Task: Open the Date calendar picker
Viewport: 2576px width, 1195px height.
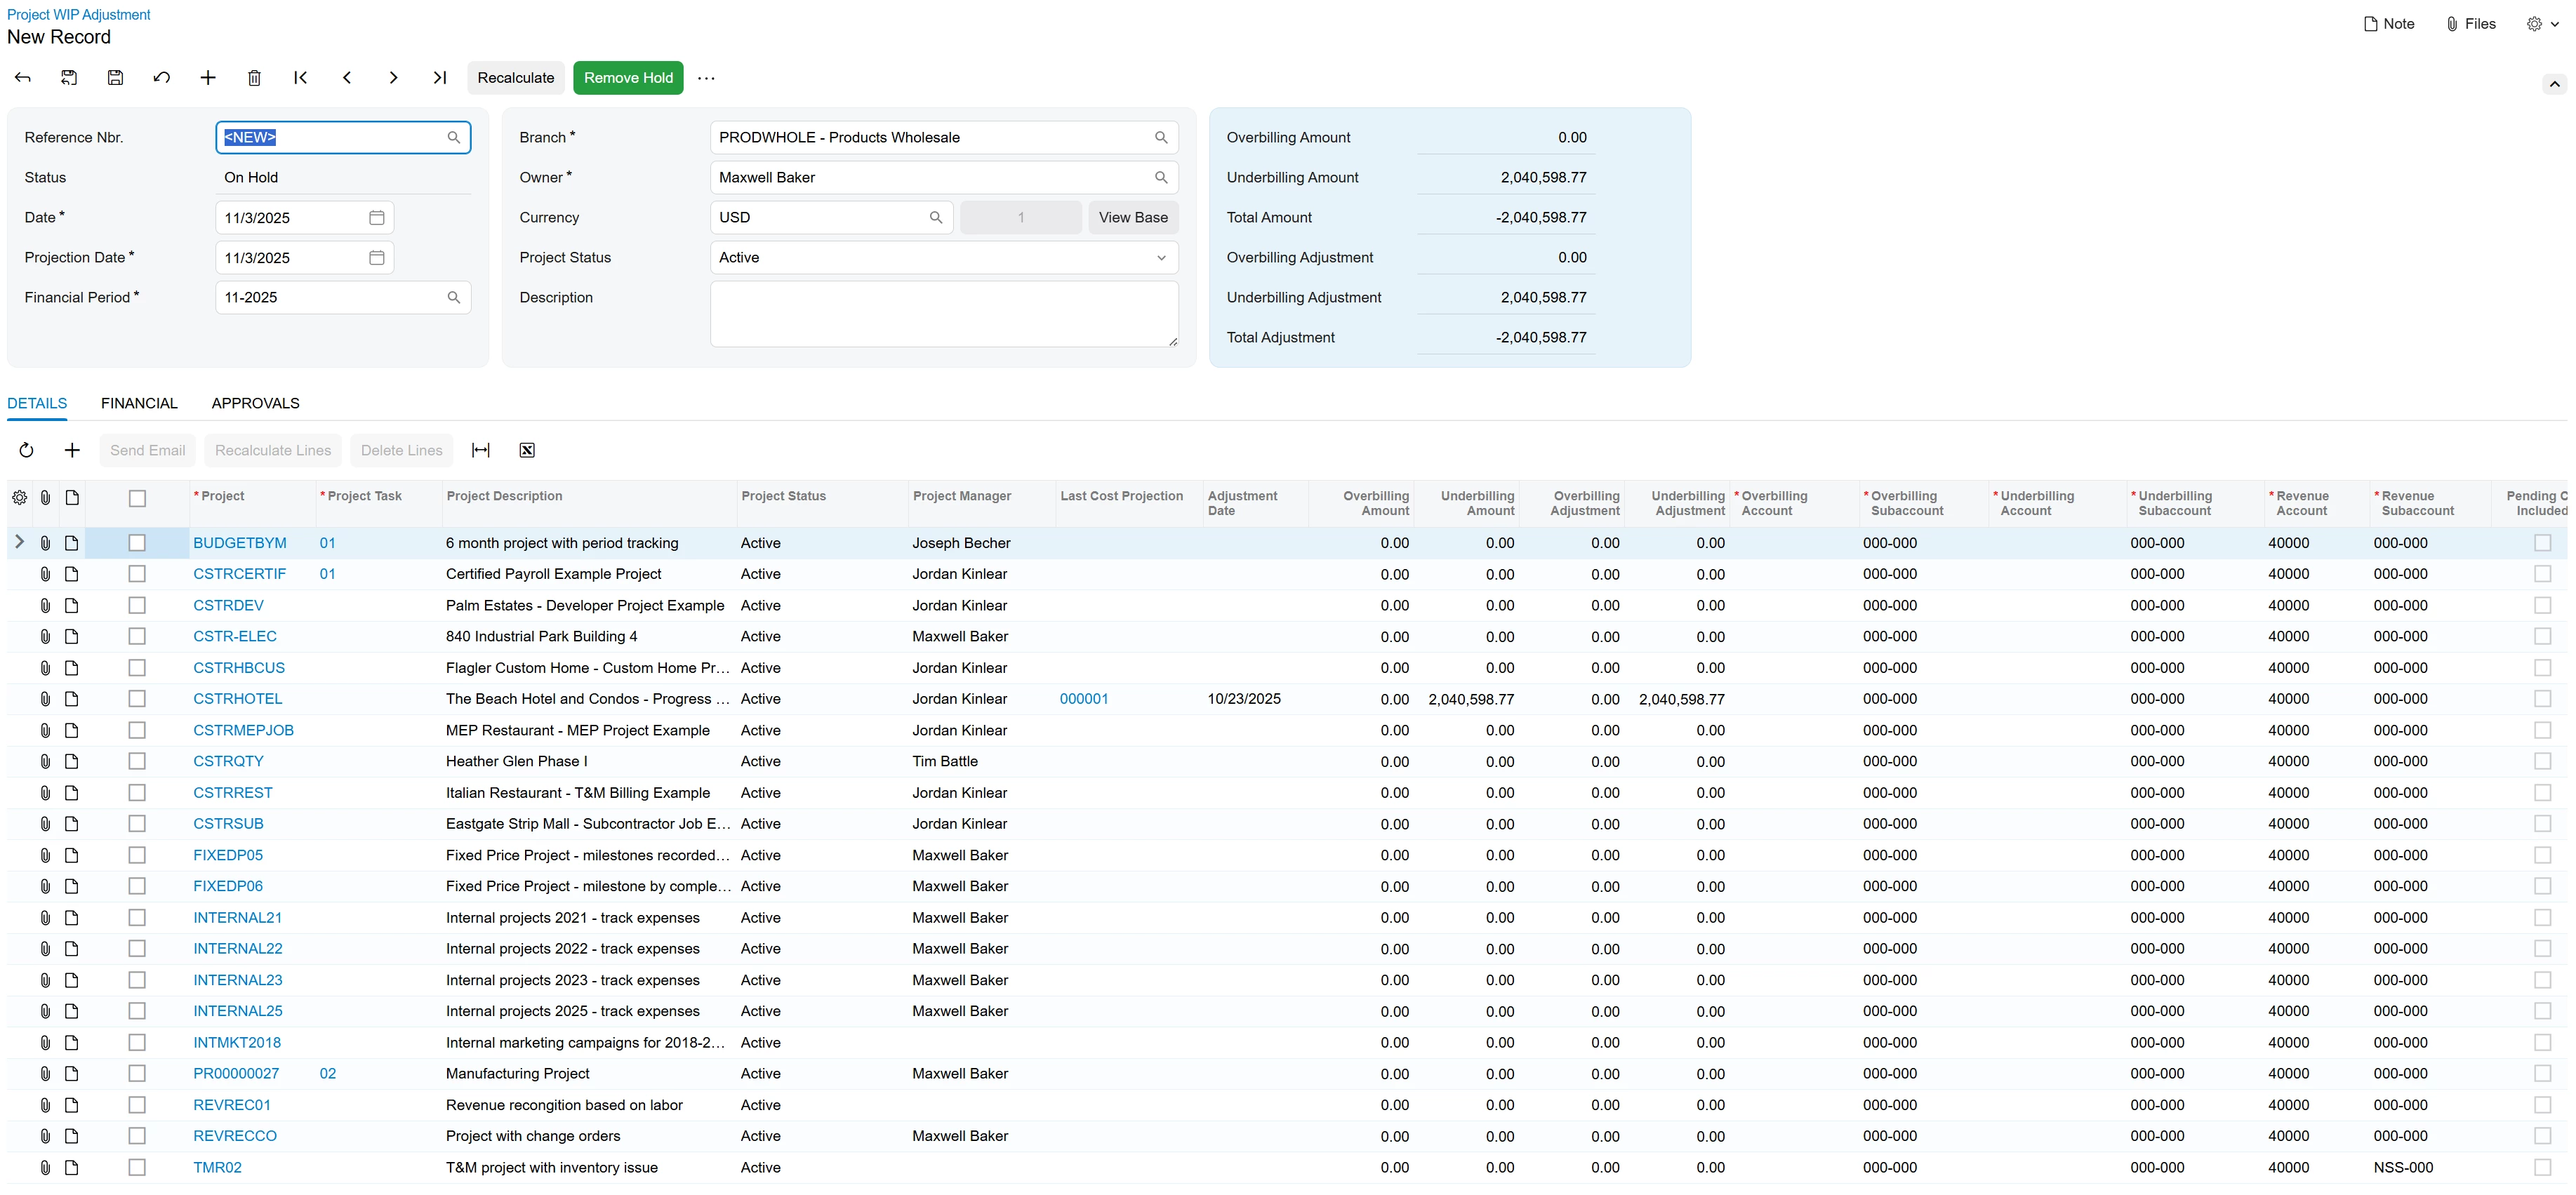Action: coord(377,218)
